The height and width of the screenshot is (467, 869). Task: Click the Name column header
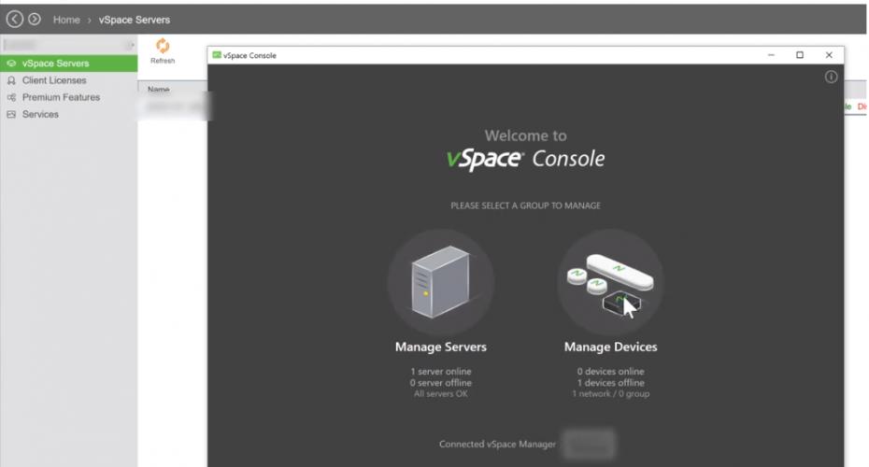pos(159,89)
